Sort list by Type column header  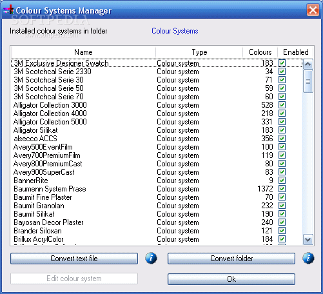point(199,52)
